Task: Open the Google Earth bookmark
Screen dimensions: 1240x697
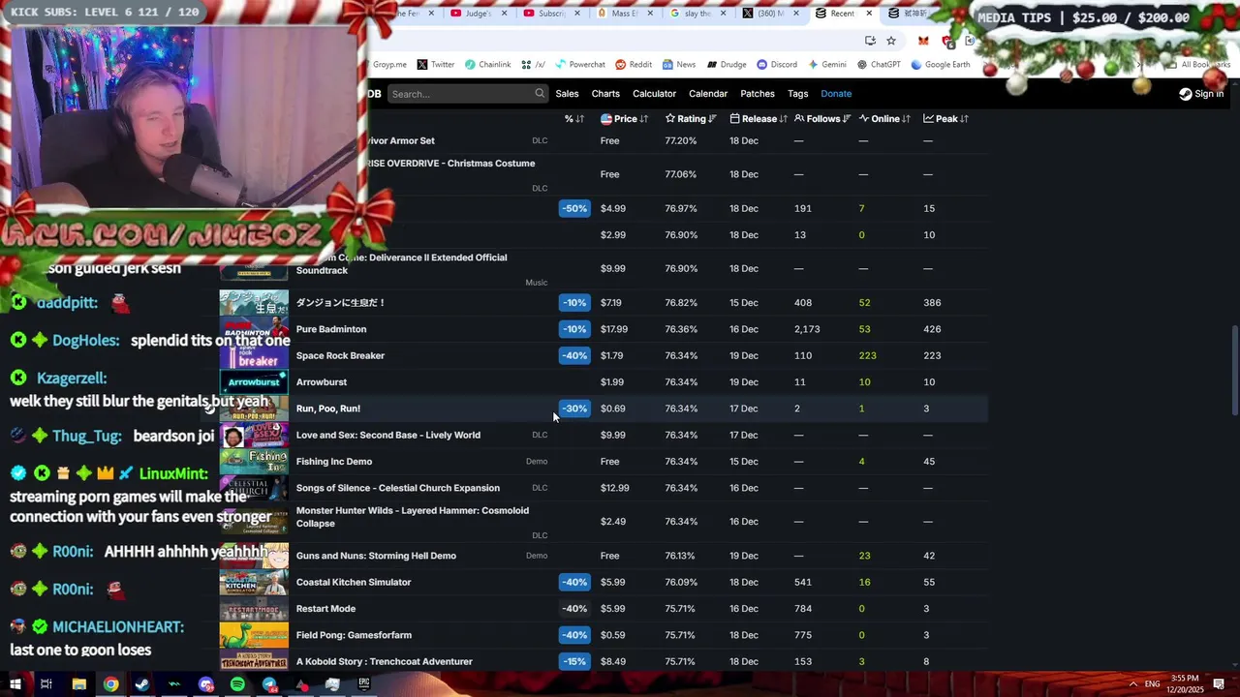Action: point(940,65)
